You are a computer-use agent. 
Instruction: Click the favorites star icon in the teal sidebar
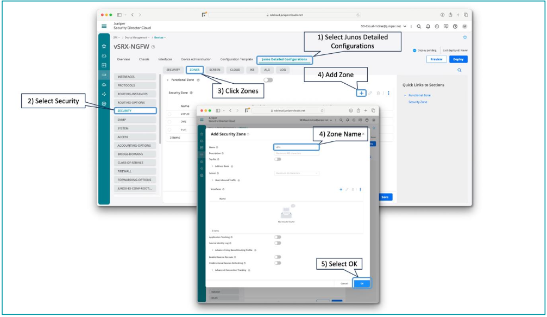pyautogui.click(x=104, y=47)
